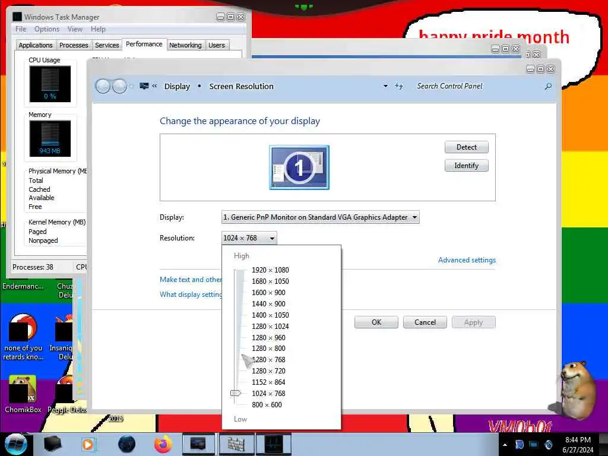This screenshot has width=608, height=456.
Task: Select 1280 × 720 resolution
Action: 268,370
